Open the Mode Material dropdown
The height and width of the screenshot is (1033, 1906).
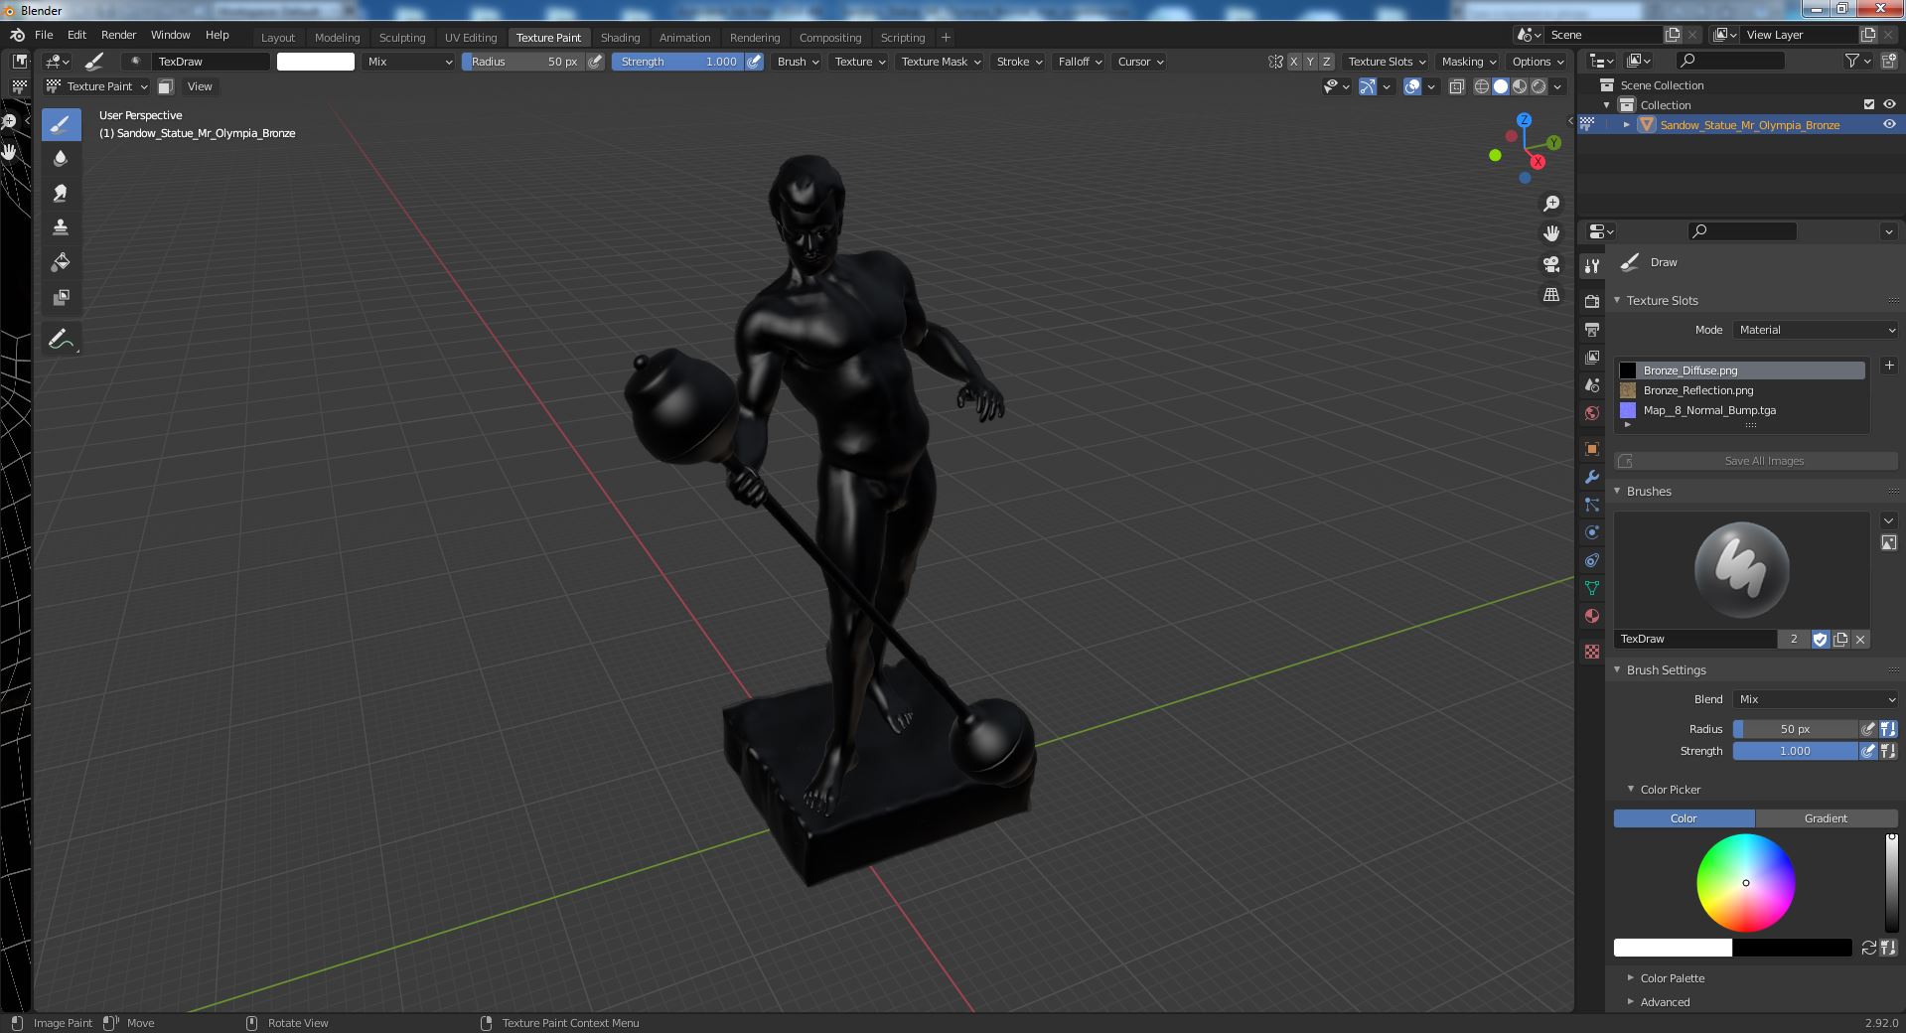1816,330
